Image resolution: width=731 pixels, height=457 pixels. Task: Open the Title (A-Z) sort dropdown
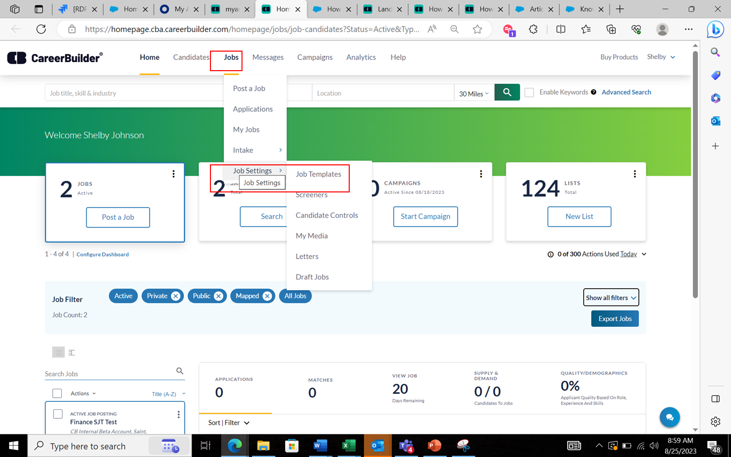pyautogui.click(x=168, y=393)
